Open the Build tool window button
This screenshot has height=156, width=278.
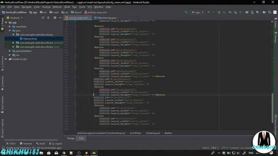tap(40, 143)
